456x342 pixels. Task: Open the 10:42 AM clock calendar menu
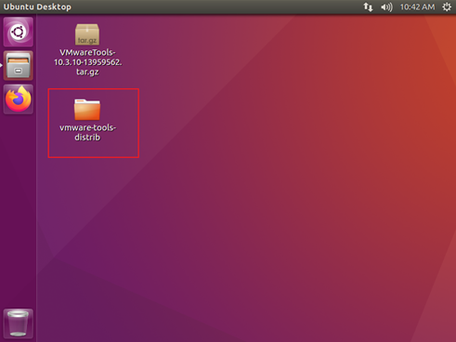417,7
